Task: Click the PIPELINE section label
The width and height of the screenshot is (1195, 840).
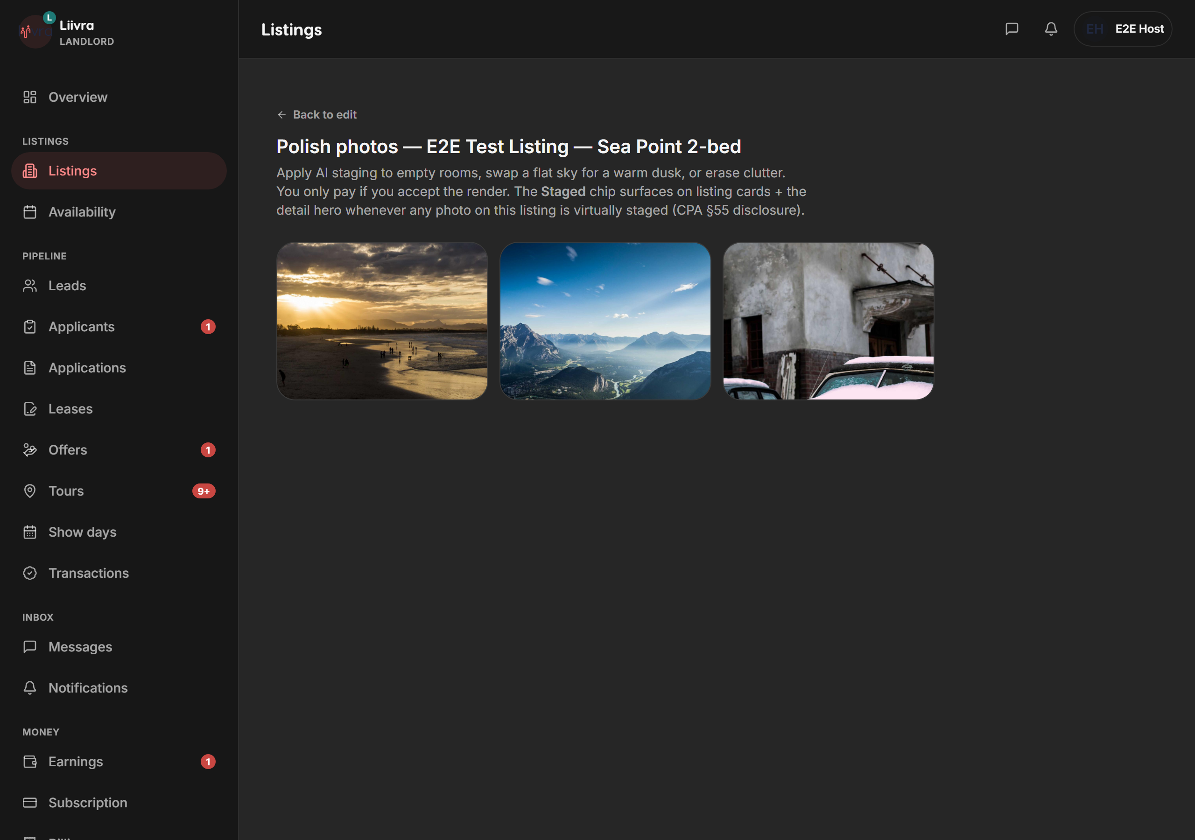Action: 44,256
